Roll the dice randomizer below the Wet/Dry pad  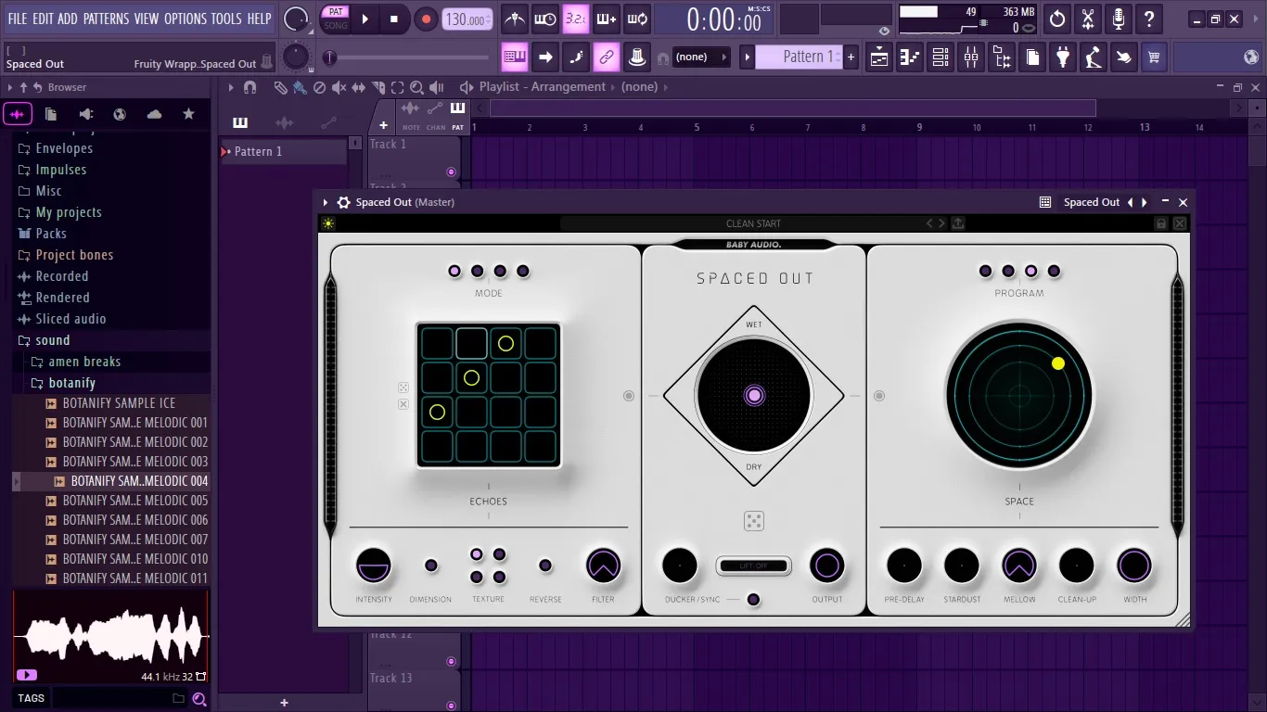[x=754, y=520]
